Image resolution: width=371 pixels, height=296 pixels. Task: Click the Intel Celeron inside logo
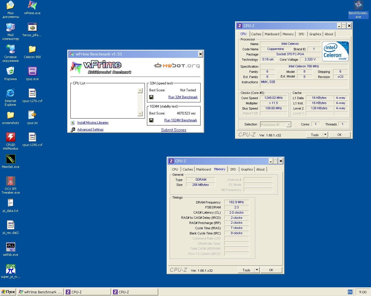335,51
